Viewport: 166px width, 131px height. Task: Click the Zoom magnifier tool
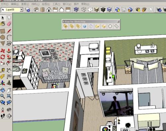click(x=3, y=96)
